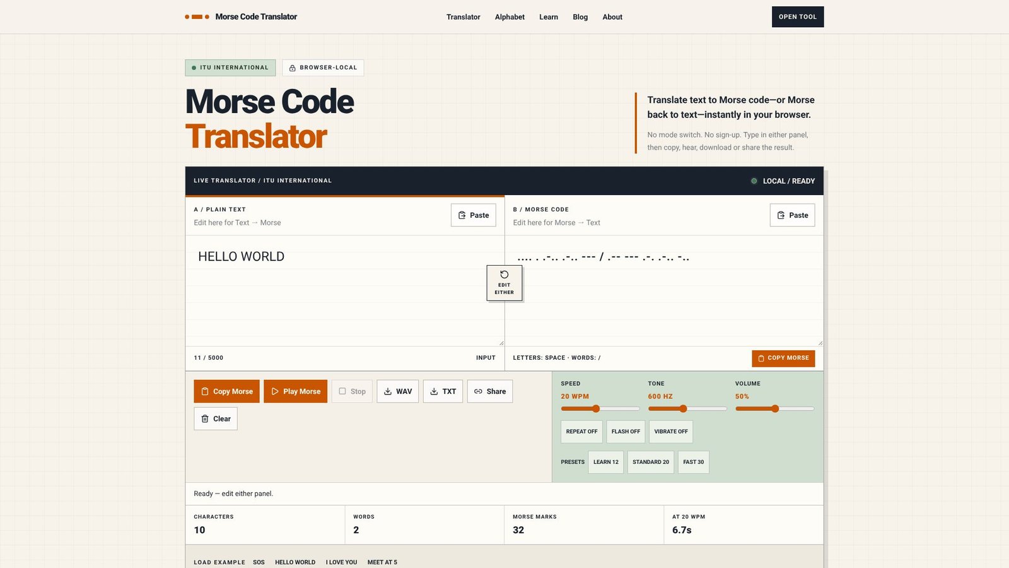Share the translation result
The width and height of the screenshot is (1009, 568).
490,391
